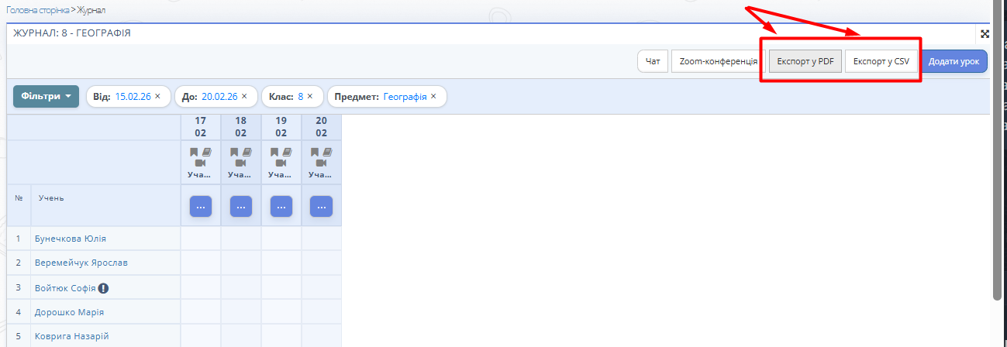1007x347 pixels.
Task: Click the bookmark icon in 17.02 column
Action: [x=195, y=153]
